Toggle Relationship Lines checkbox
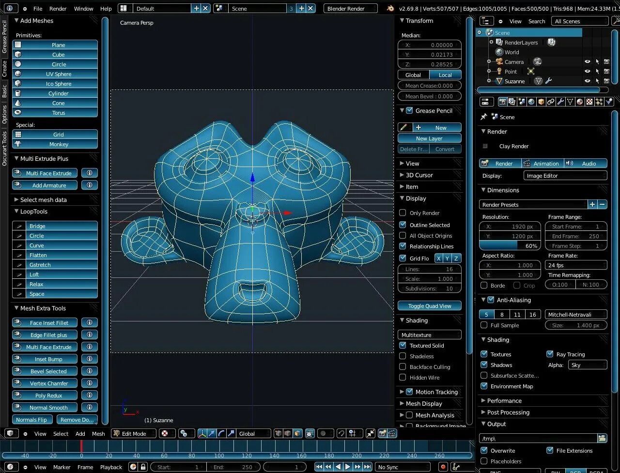The height and width of the screenshot is (473, 620). [403, 246]
